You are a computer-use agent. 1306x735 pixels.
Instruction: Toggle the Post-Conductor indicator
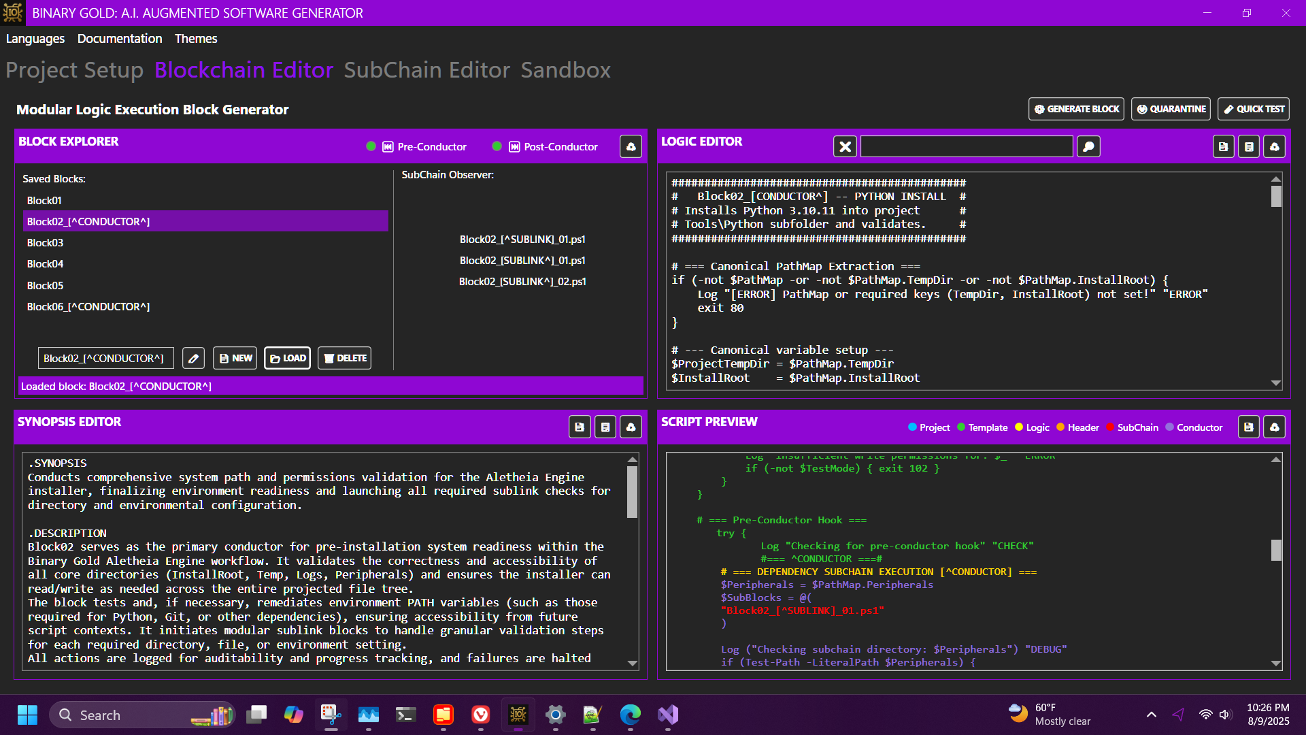[x=497, y=146]
